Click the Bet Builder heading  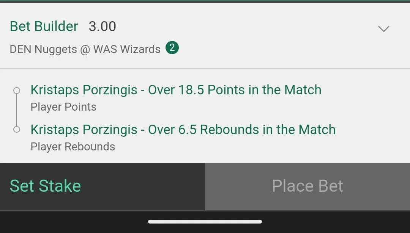(44, 27)
